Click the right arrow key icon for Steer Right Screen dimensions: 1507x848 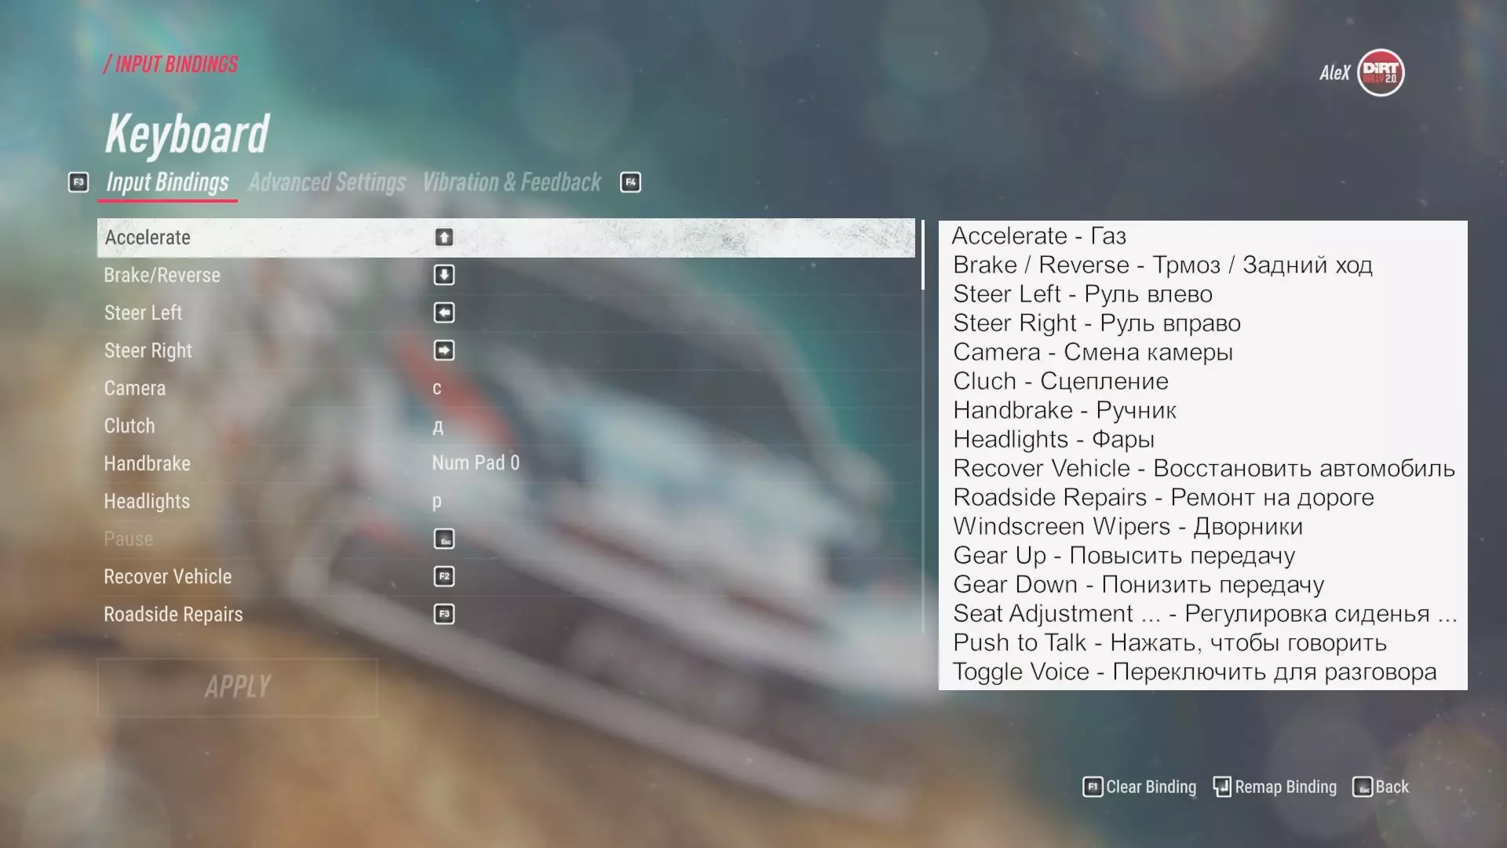[x=444, y=350]
